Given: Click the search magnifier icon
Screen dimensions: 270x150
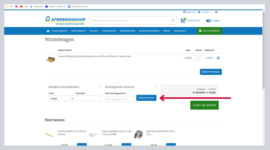Looking at the screenshot, I should tap(173, 21).
